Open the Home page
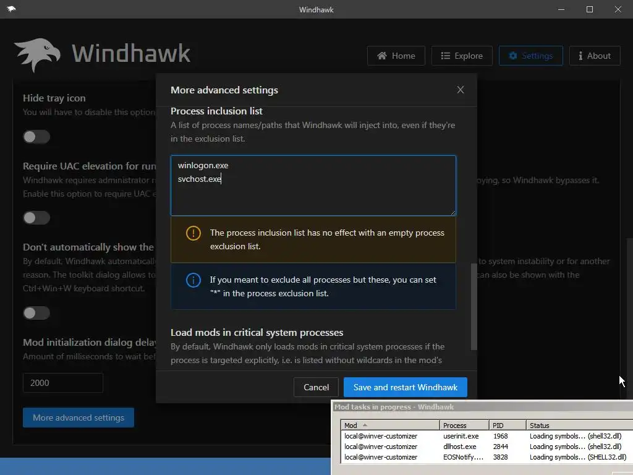Viewport: 633px width, 475px height. click(396, 56)
